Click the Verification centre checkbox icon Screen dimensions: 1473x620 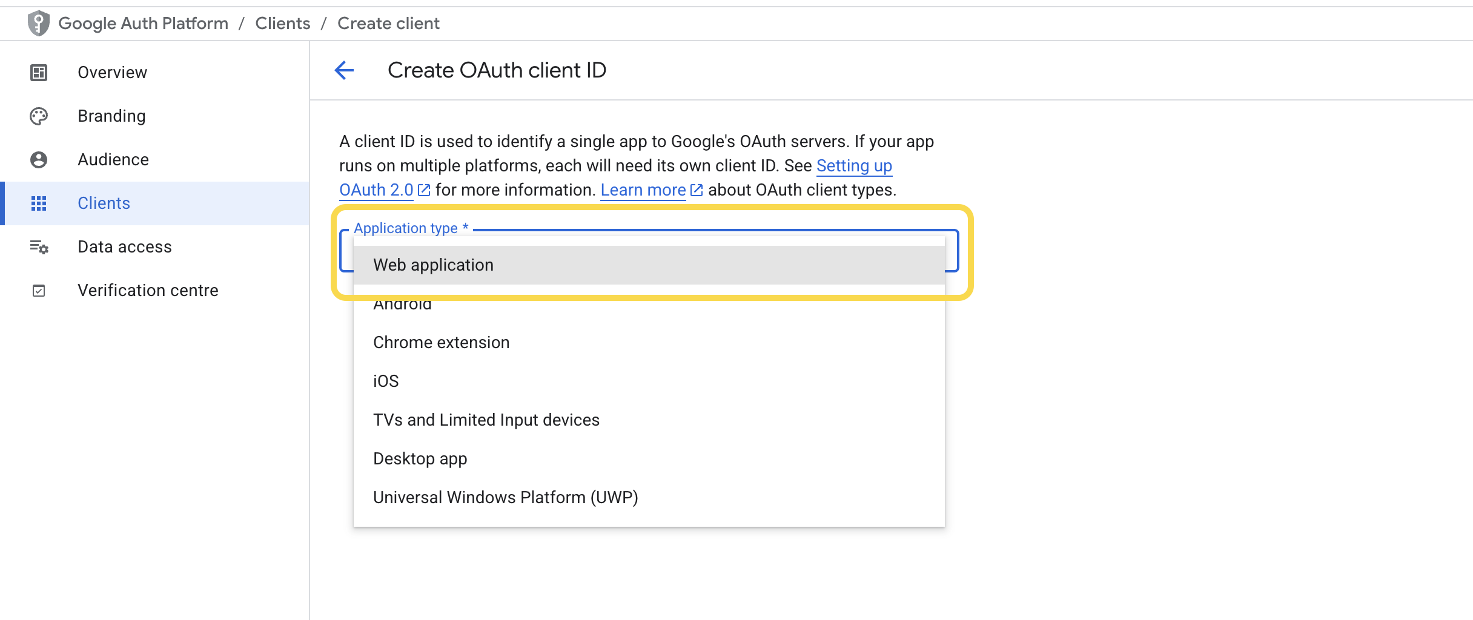[x=39, y=291]
